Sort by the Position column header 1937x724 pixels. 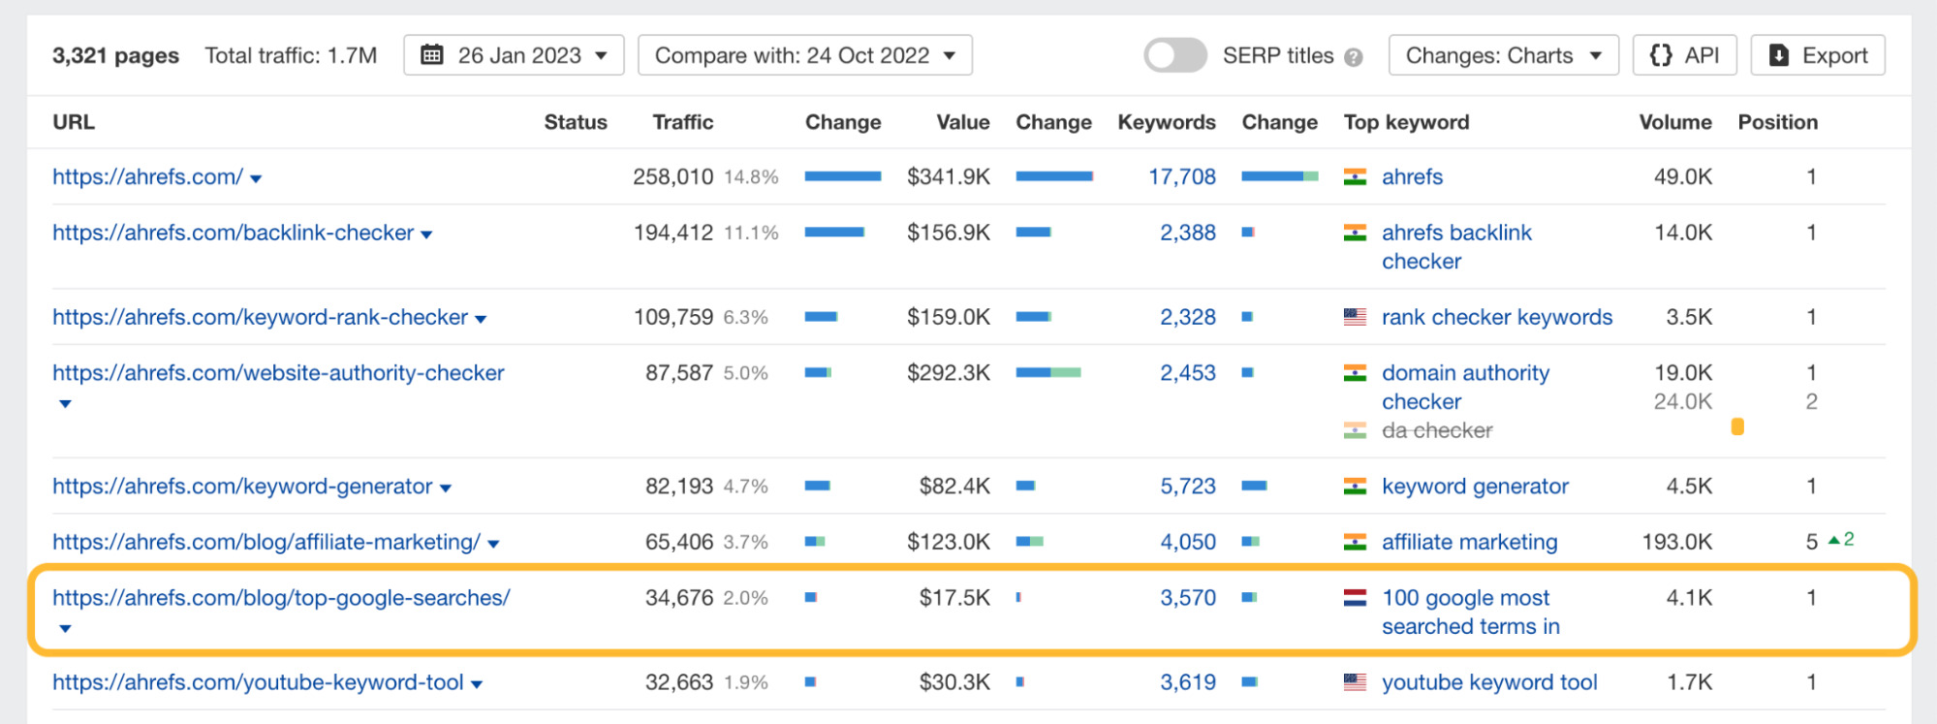pyautogui.click(x=1778, y=122)
